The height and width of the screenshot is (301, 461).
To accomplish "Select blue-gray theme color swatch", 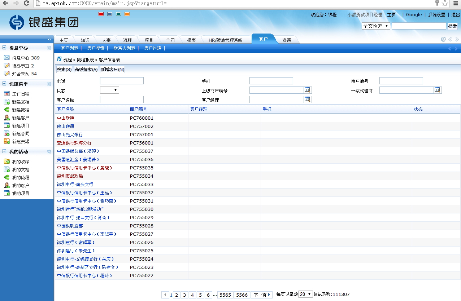I will [x=110, y=14].
